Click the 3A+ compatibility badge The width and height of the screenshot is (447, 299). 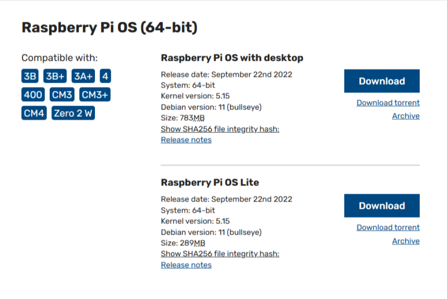pos(83,77)
